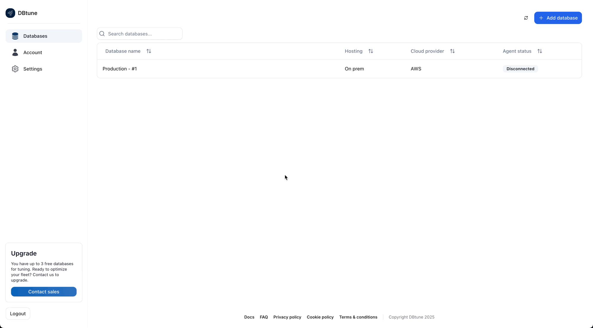The width and height of the screenshot is (593, 328).
Task: Click the Cookie policy footer link
Action: [320, 317]
